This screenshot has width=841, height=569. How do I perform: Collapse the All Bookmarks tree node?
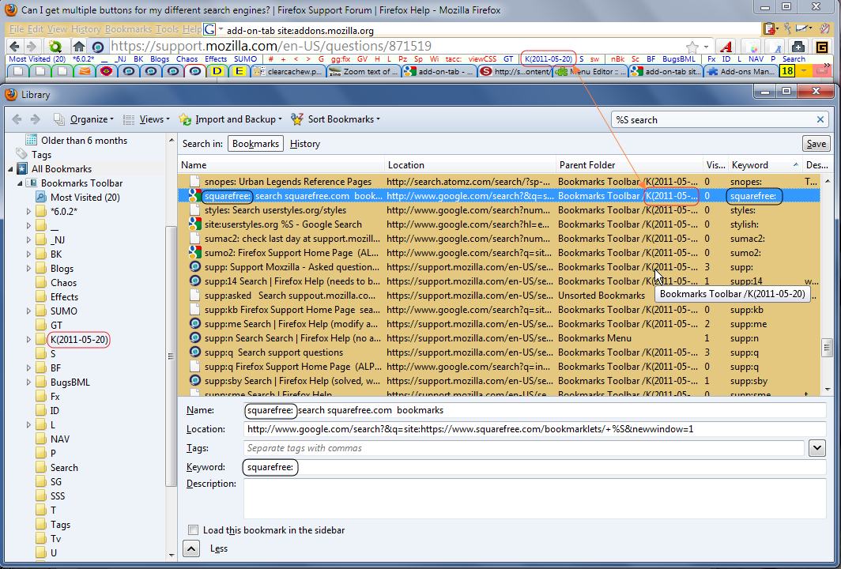[x=10, y=169]
